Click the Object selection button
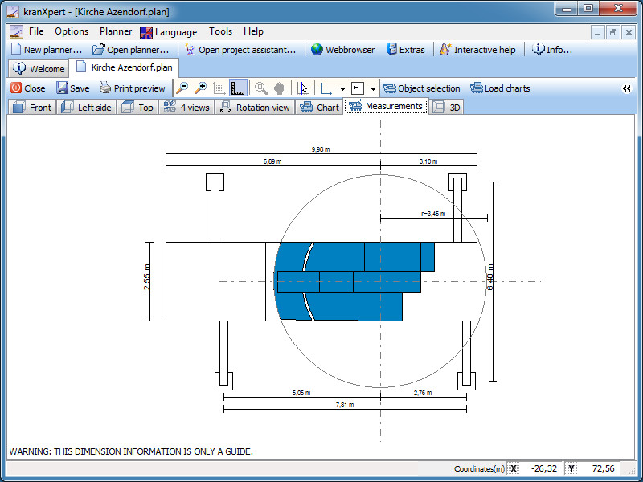This screenshot has width=643, height=482. (x=421, y=88)
